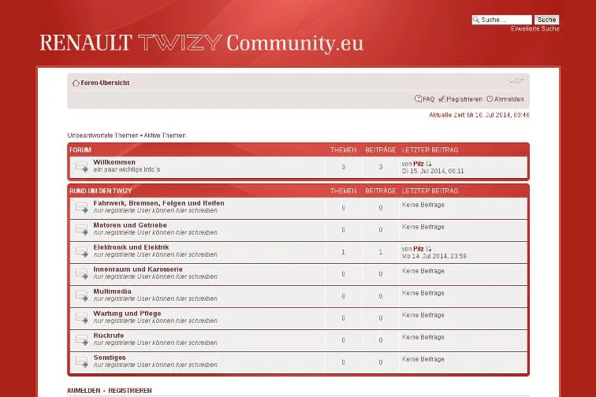View latest post icon in Elektronik und Elektrik row
Image resolution: width=596 pixels, height=397 pixels.
[x=429, y=249]
